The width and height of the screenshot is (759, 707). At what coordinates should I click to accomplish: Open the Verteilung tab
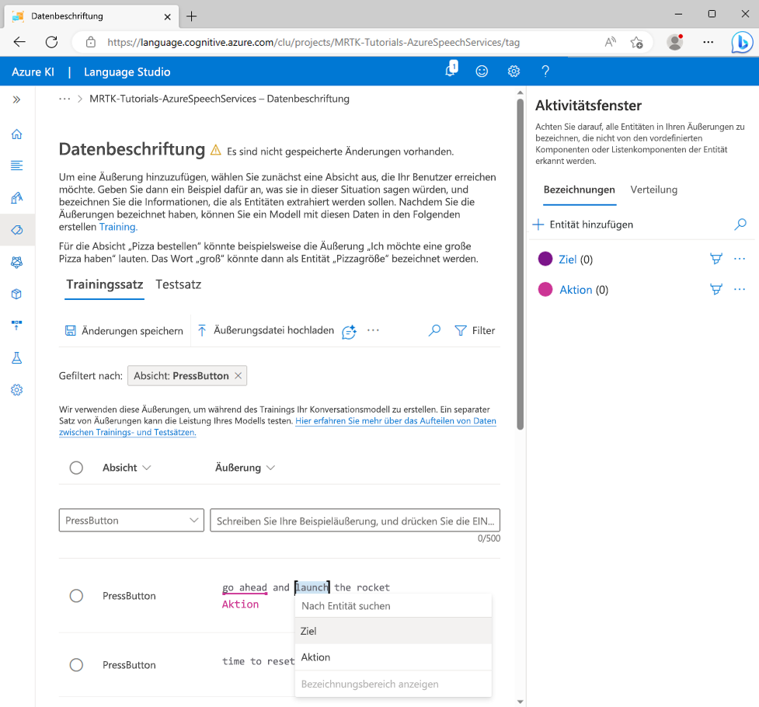pyautogui.click(x=653, y=190)
